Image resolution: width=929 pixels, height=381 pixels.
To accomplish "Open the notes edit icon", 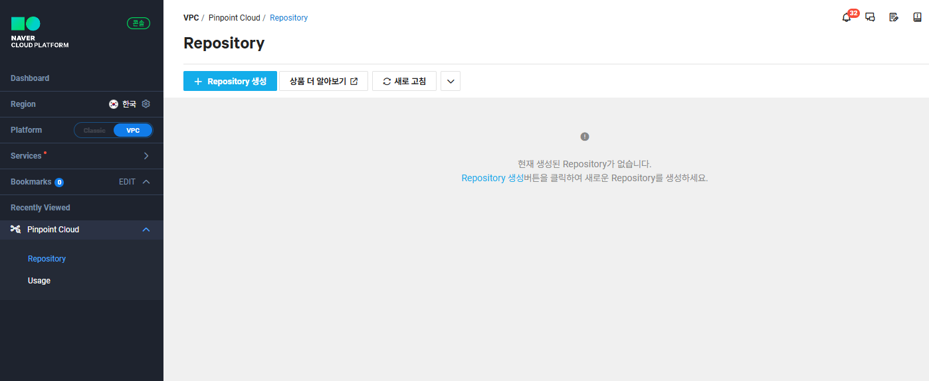I will click(894, 18).
